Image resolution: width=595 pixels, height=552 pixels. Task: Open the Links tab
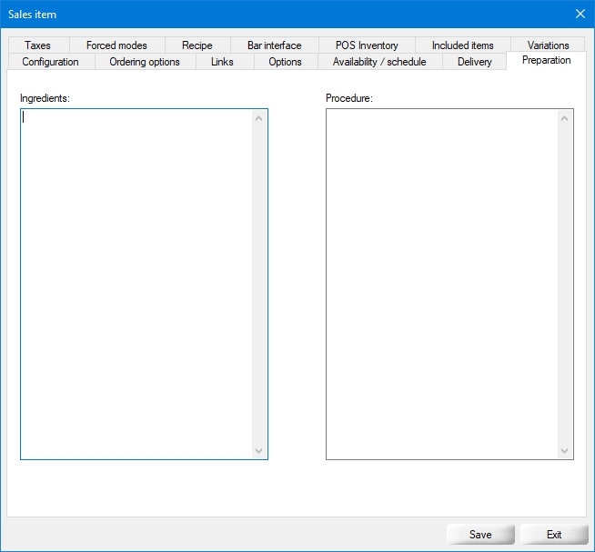coord(222,62)
